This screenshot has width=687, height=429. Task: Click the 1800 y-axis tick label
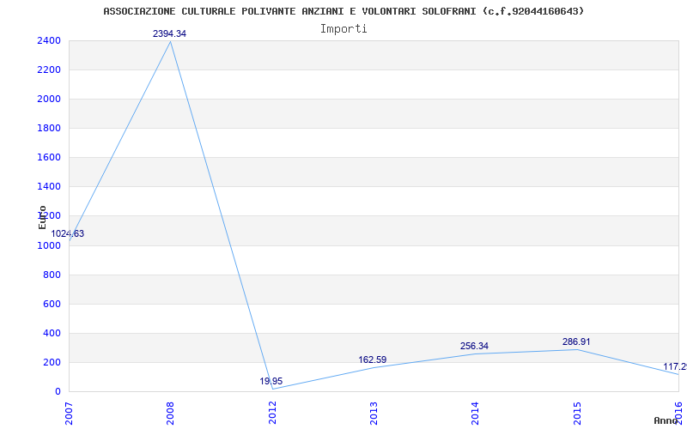pyautogui.click(x=49, y=128)
